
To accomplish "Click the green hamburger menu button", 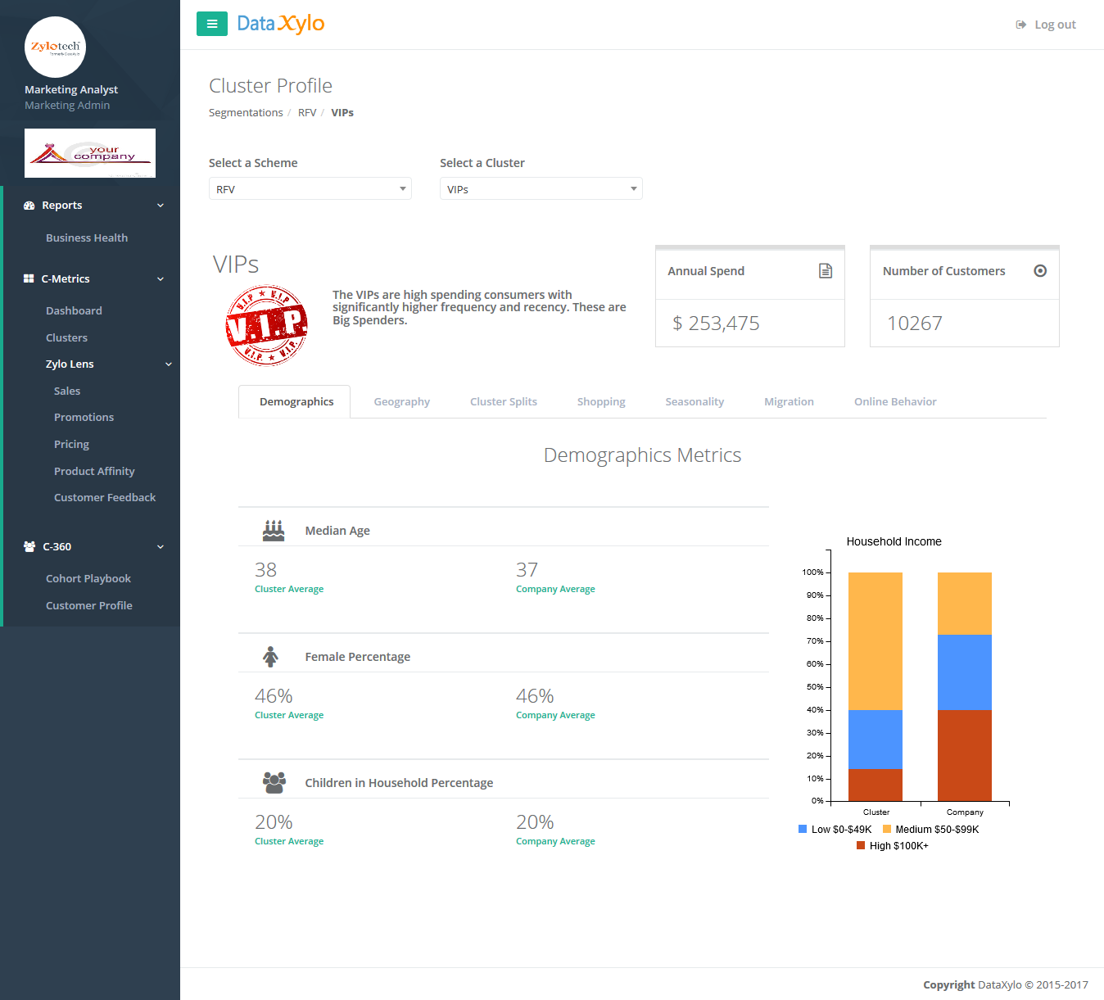I will click(211, 24).
